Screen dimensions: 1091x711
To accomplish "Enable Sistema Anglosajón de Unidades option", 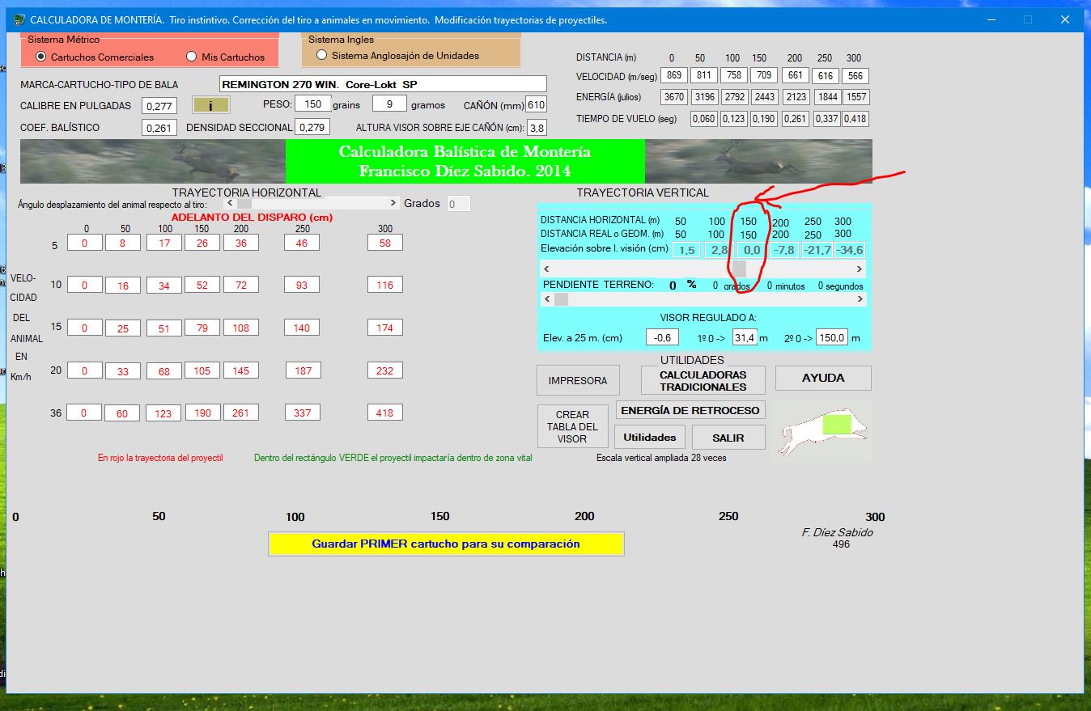I will [322, 55].
